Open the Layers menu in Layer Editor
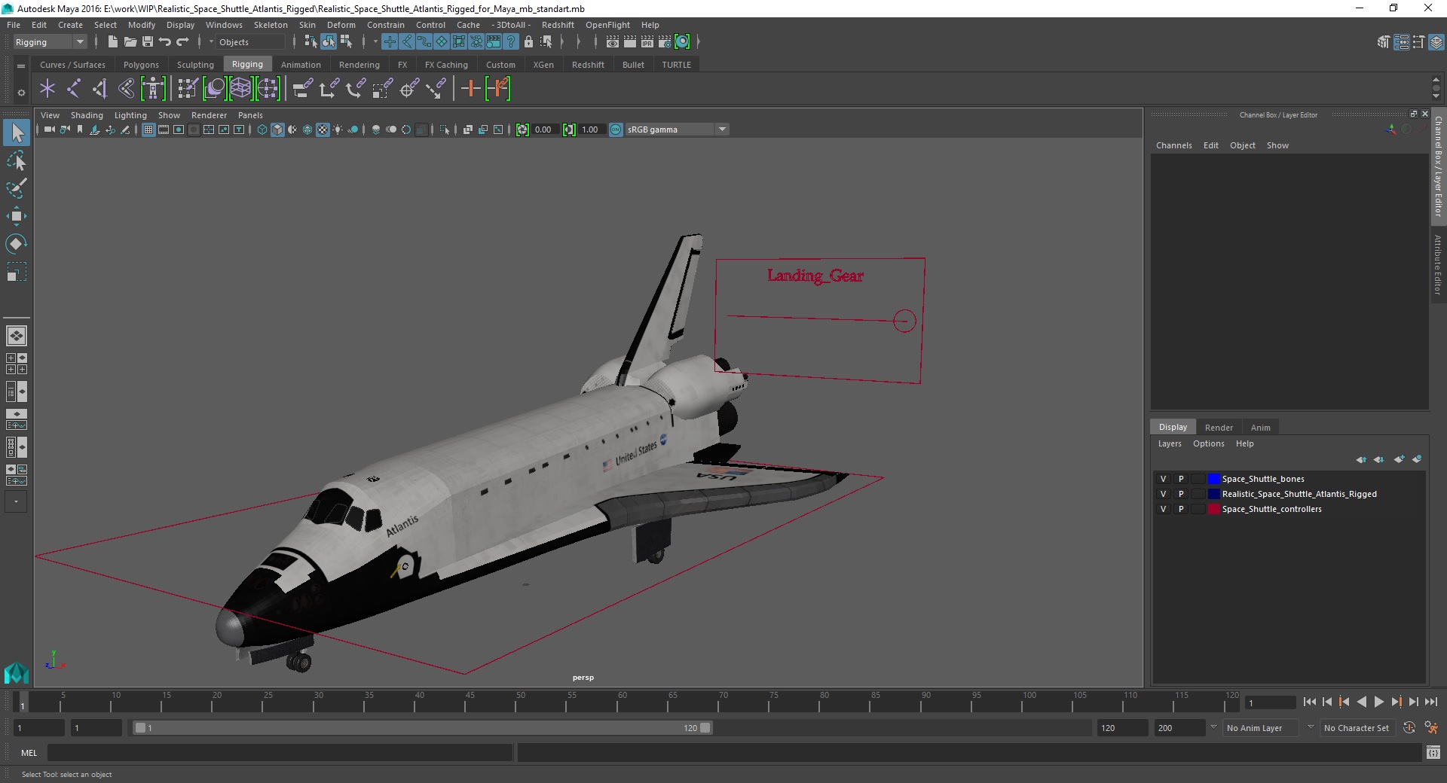1447x783 pixels. point(1170,443)
